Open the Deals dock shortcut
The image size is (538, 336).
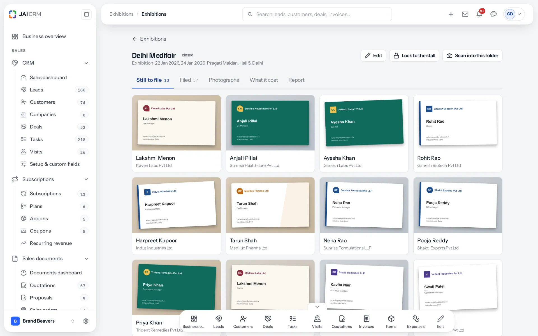(x=268, y=321)
